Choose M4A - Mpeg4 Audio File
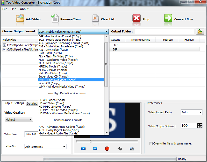 [71, 133]
